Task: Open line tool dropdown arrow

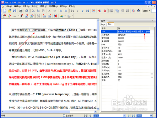Action: click(18, 16)
